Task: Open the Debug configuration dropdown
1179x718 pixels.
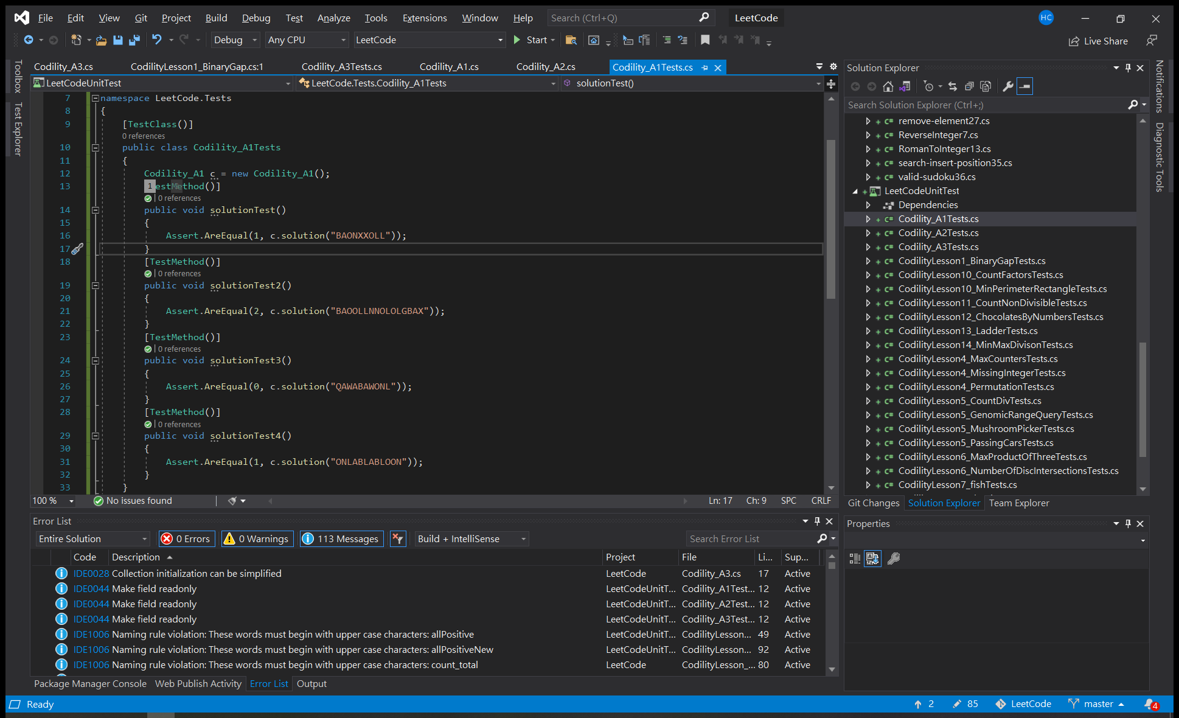Action: tap(236, 40)
